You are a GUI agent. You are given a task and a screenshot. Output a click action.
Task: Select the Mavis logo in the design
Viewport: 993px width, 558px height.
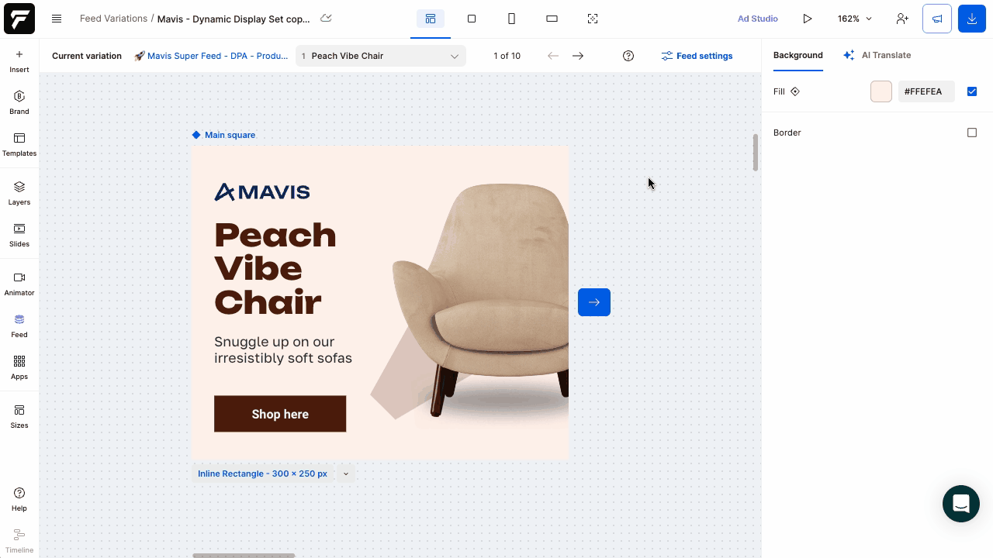pyautogui.click(x=262, y=191)
